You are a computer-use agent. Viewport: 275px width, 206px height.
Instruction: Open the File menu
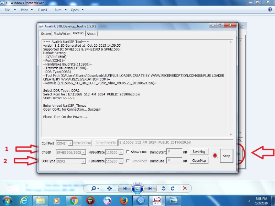tap(7, 10)
